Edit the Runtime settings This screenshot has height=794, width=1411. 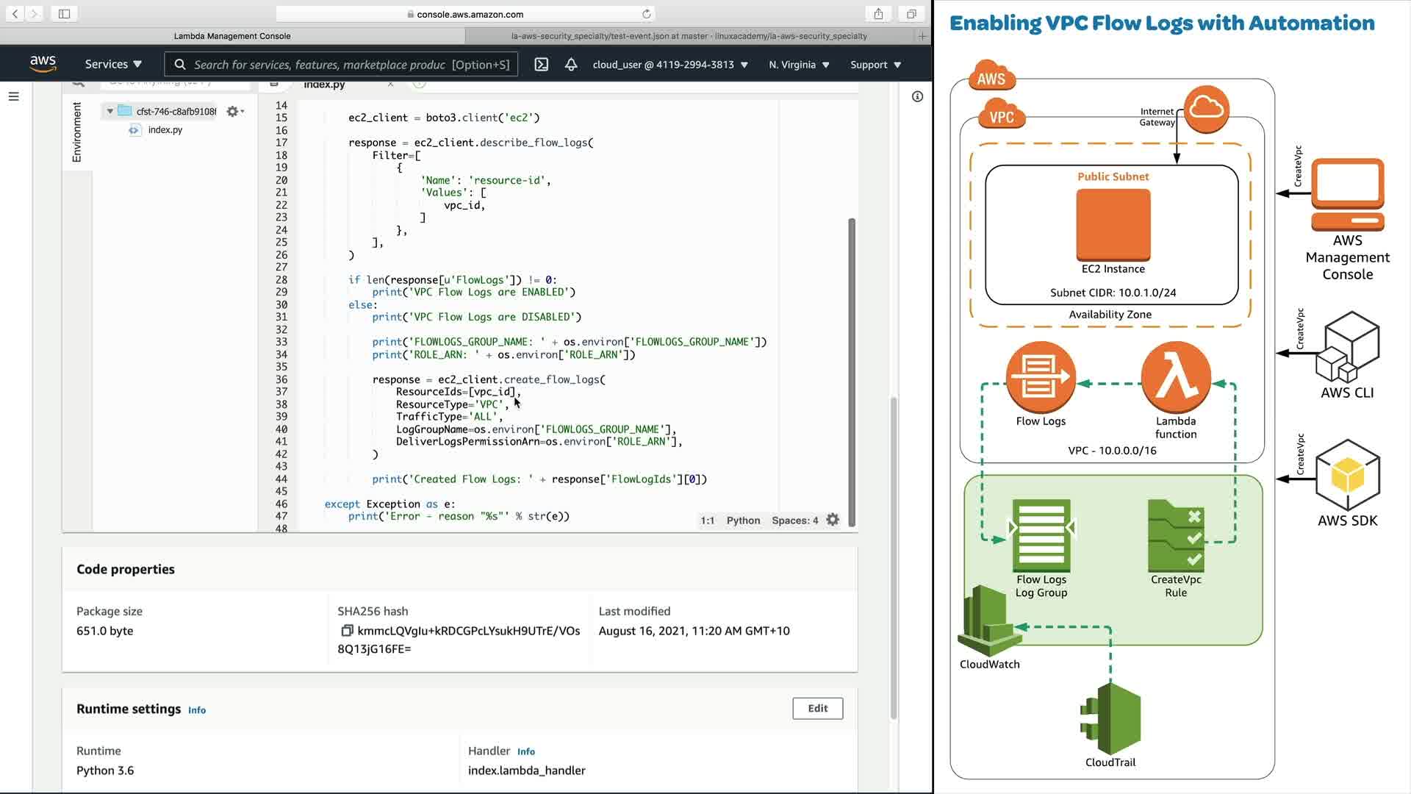[817, 708]
